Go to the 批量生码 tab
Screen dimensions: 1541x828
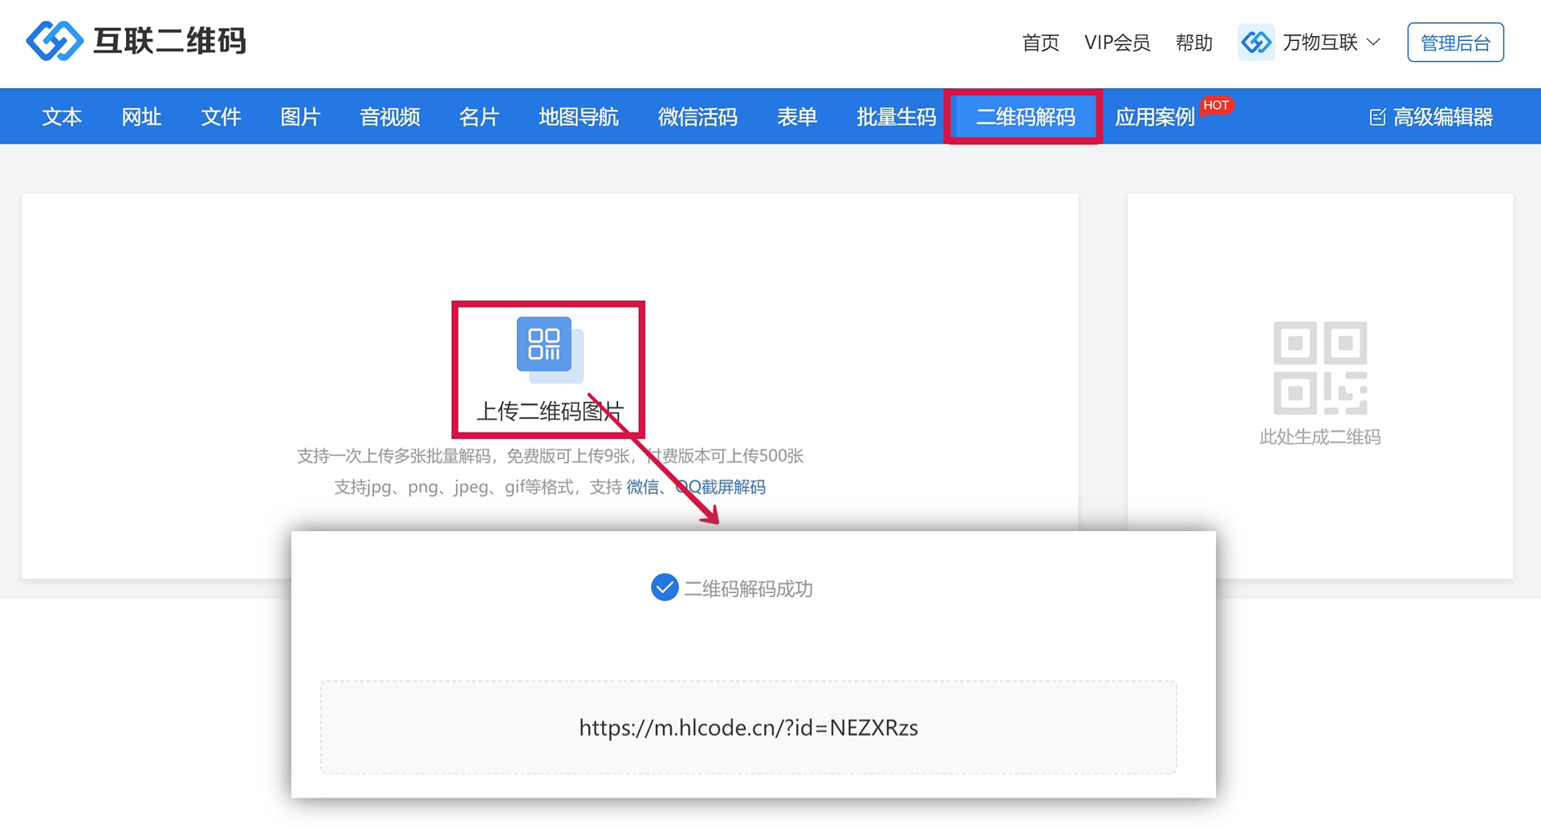point(896,117)
